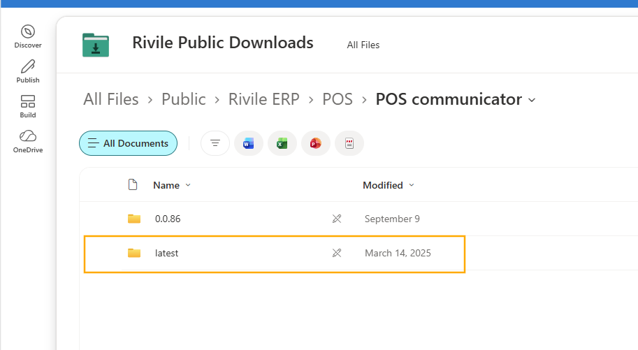Click the green Rivile Public Downloads site logo
This screenshot has height=350, width=638.
point(96,45)
